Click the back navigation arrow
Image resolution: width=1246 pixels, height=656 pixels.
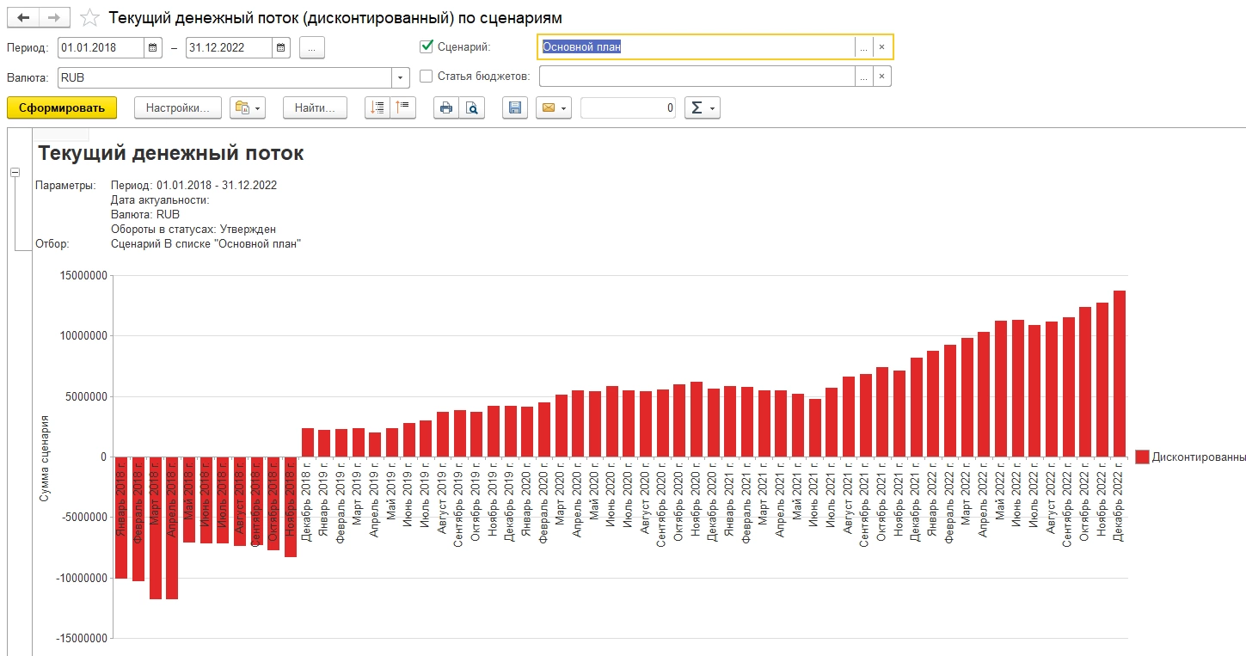tap(24, 18)
